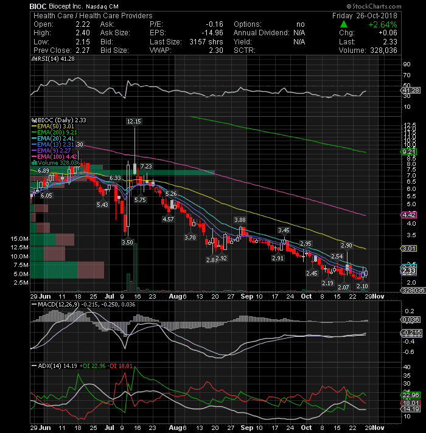Click the 328036 volume axis tag
The image size is (426, 433).
click(x=413, y=291)
